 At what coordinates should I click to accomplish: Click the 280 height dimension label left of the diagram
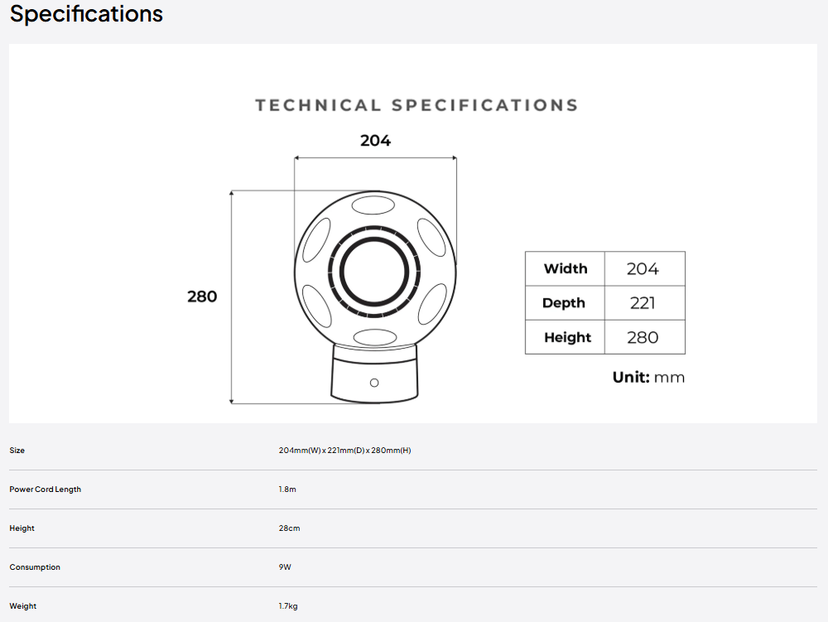click(x=202, y=297)
